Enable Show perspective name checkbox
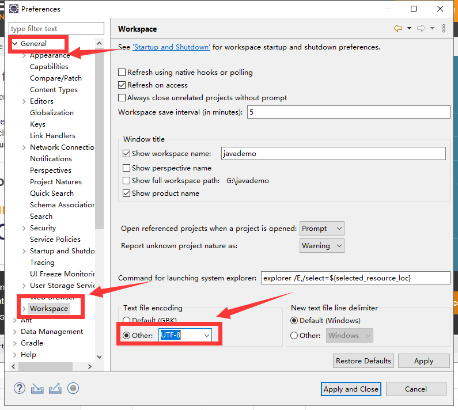Viewport: 458px width, 410px height. tap(127, 168)
